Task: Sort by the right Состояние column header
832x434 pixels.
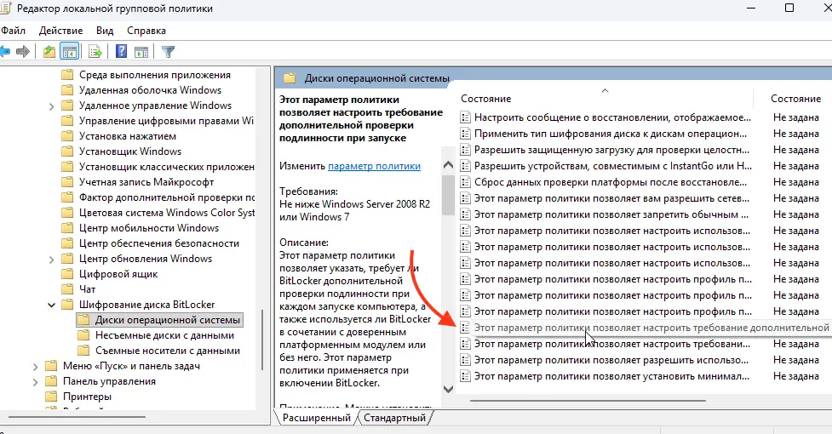Action: tap(795, 99)
